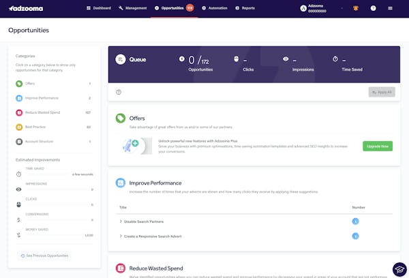Click the Time Saved stopwatch icon in sidebar

(x=18, y=174)
